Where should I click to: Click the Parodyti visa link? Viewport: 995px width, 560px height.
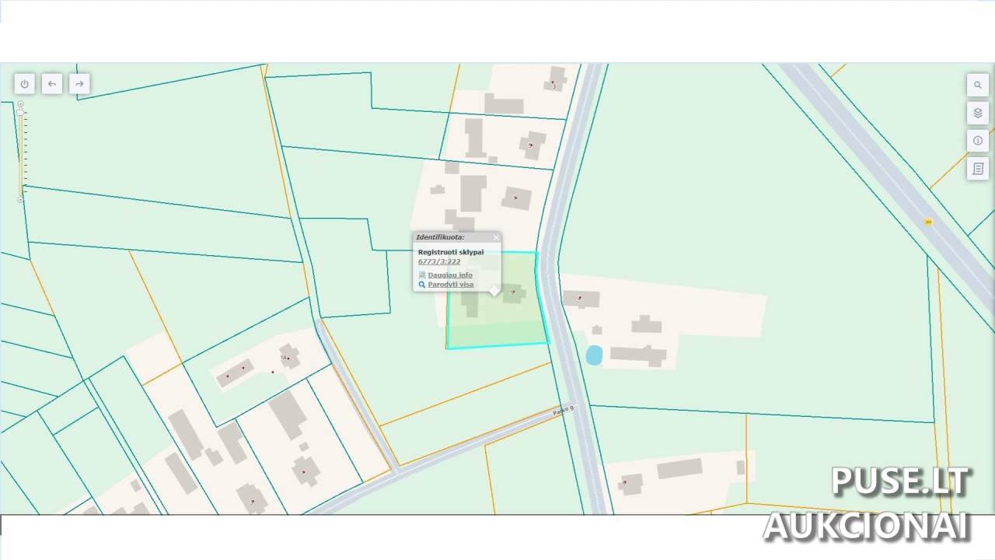click(x=451, y=285)
